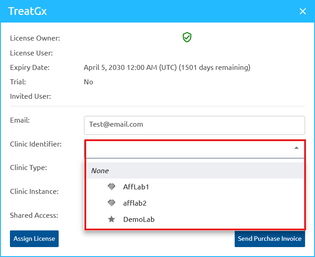Click the Expiry Date value text
Viewport: 315px width, 257px height.
click(167, 68)
